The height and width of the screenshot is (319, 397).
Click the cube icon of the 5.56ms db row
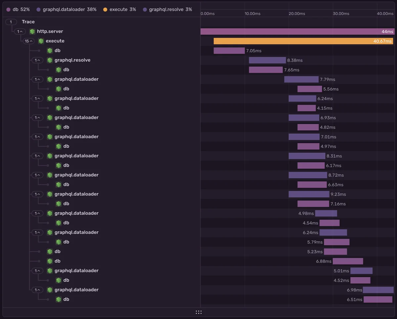point(59,89)
